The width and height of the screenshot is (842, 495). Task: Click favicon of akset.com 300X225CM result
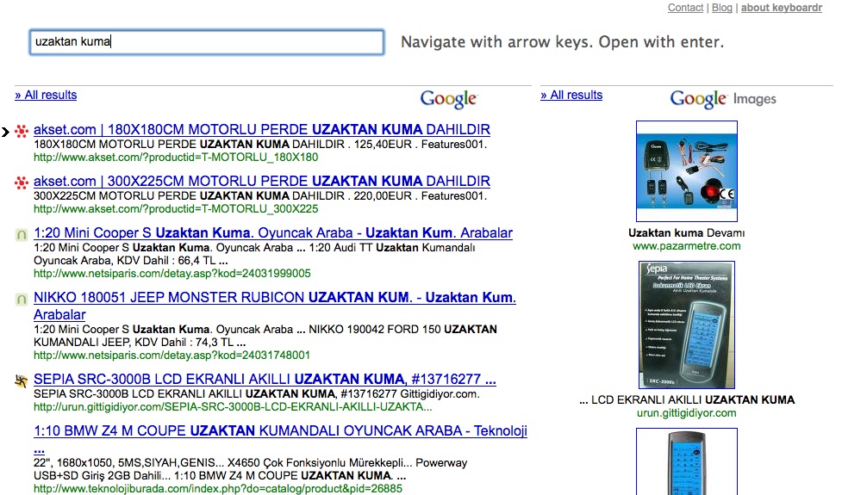pyautogui.click(x=22, y=183)
